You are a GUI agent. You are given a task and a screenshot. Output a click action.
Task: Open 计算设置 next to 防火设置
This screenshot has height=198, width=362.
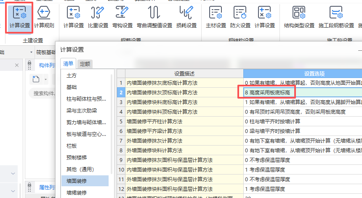click(x=265, y=18)
